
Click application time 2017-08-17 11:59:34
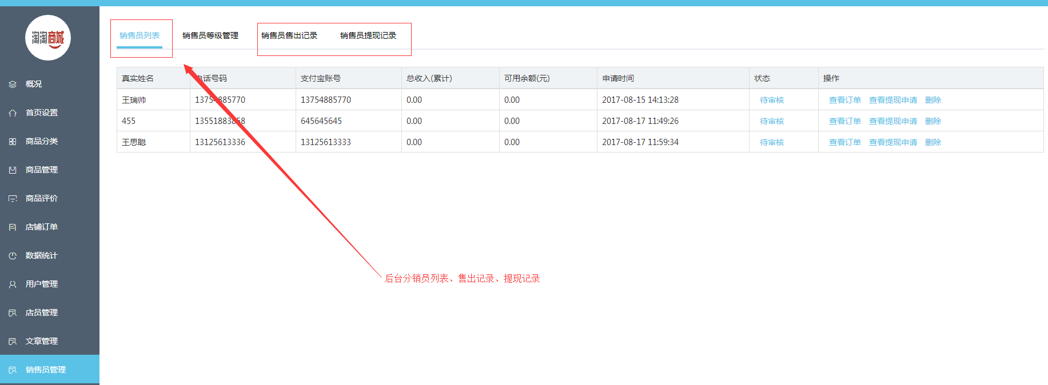click(640, 142)
